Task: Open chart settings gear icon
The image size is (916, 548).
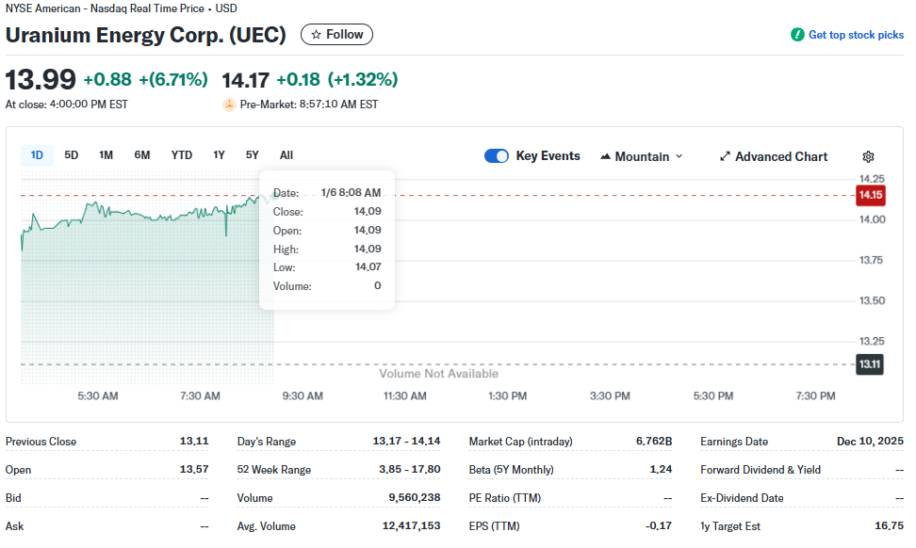Action: (868, 156)
